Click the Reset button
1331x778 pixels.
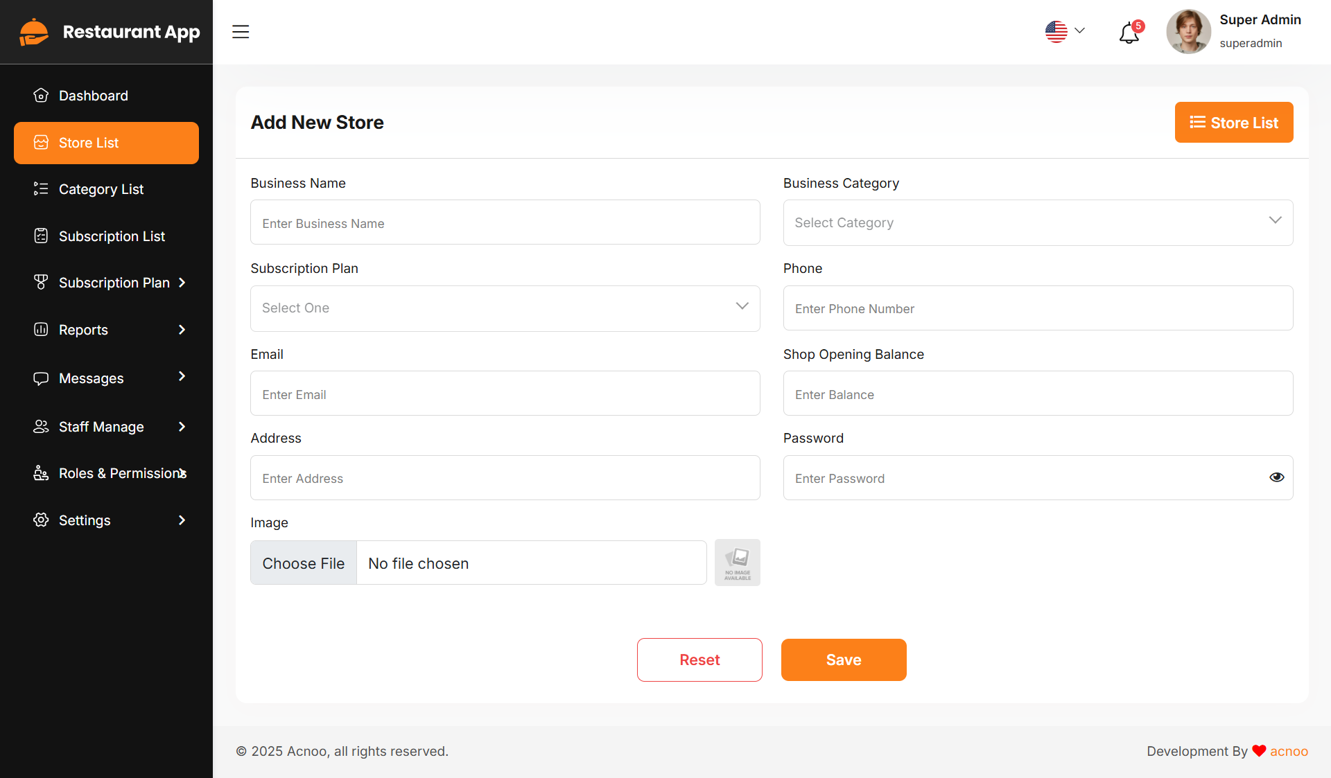pos(699,660)
